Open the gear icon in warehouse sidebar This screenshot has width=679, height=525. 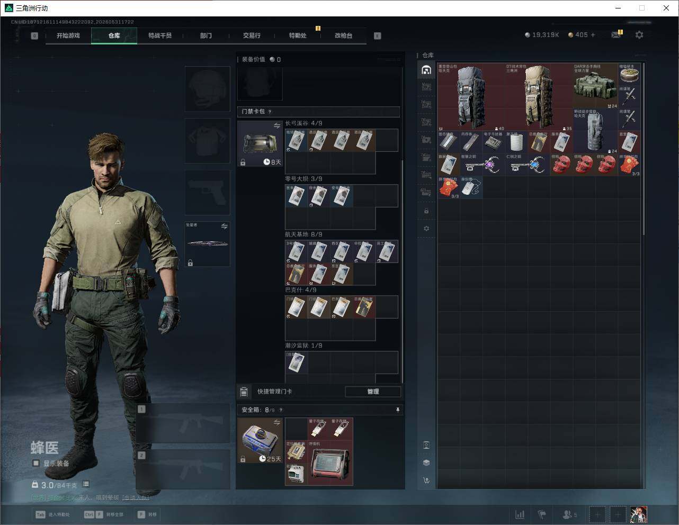pos(426,229)
